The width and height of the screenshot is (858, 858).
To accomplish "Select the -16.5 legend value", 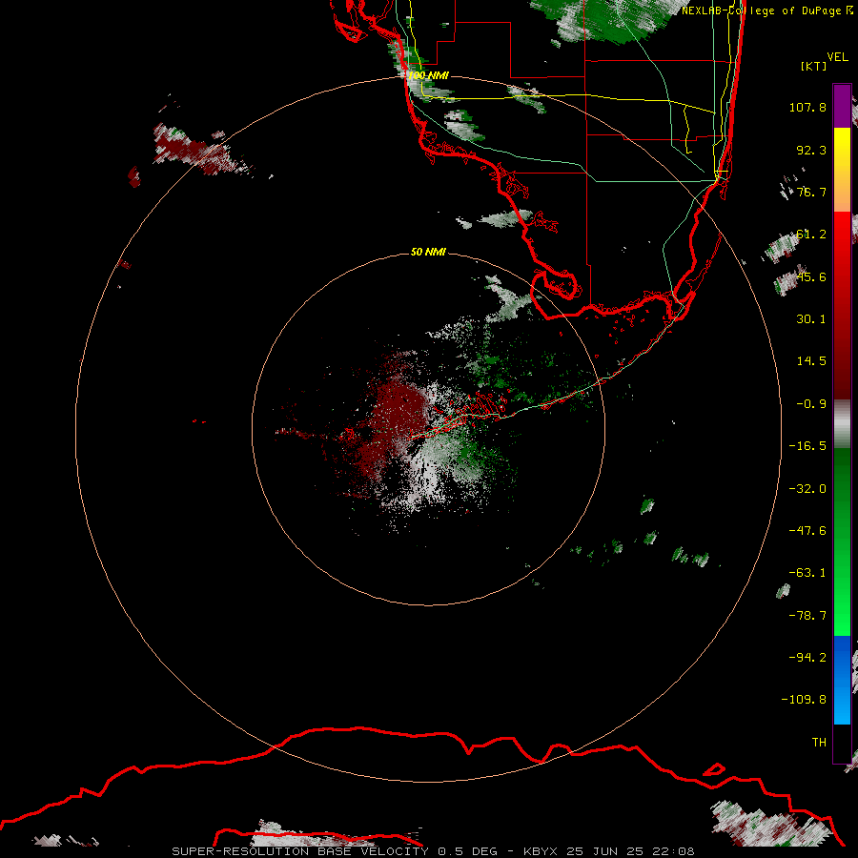I will [x=807, y=446].
